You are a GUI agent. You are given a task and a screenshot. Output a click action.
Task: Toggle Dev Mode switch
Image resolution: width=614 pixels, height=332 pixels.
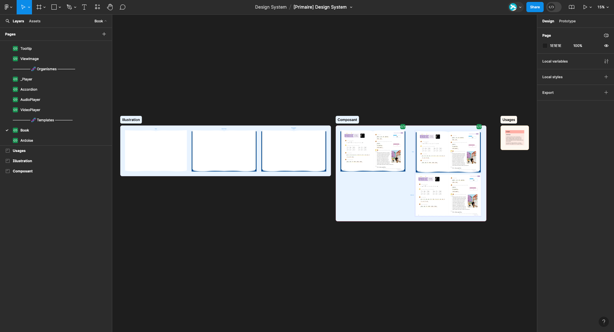pos(554,7)
